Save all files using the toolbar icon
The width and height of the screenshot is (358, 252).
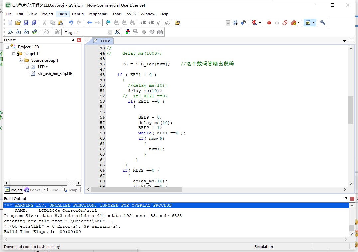(x=34, y=23)
